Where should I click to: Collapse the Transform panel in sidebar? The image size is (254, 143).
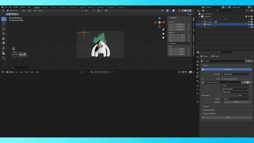click(x=173, y=17)
